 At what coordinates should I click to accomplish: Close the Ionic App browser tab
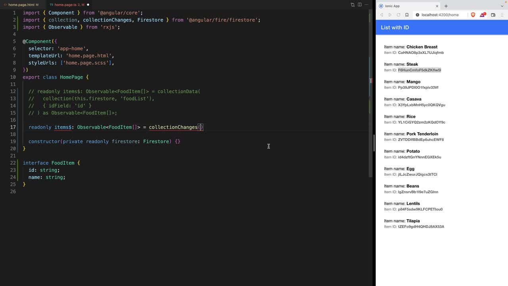[437, 6]
